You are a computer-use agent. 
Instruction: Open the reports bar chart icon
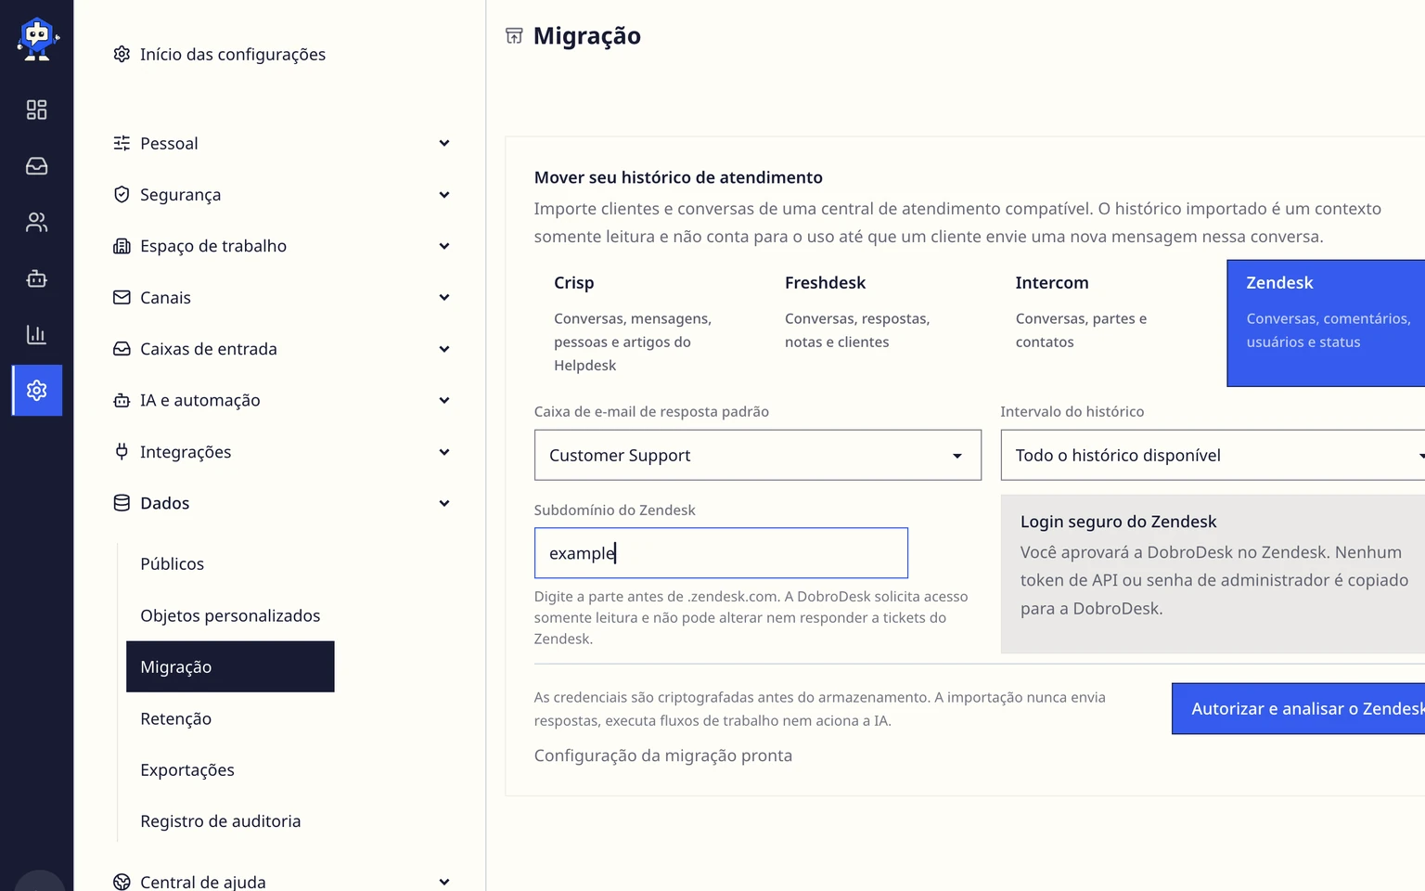tap(36, 334)
